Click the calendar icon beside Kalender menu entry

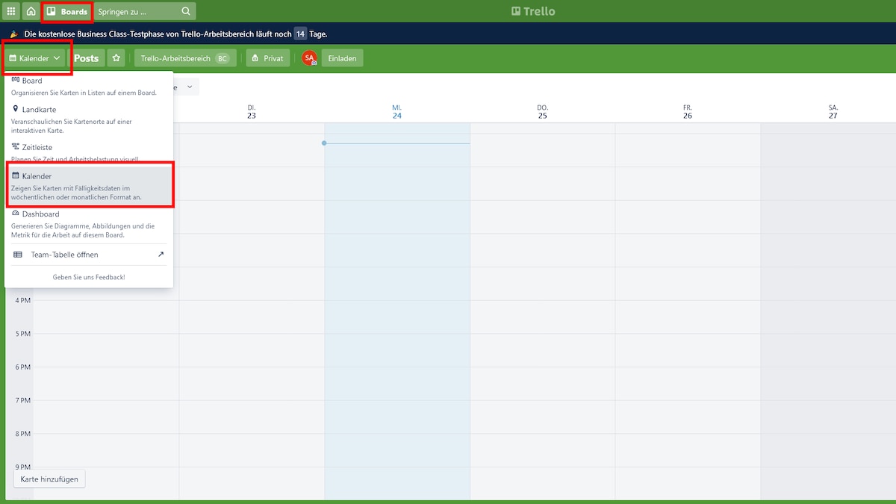[x=16, y=175]
